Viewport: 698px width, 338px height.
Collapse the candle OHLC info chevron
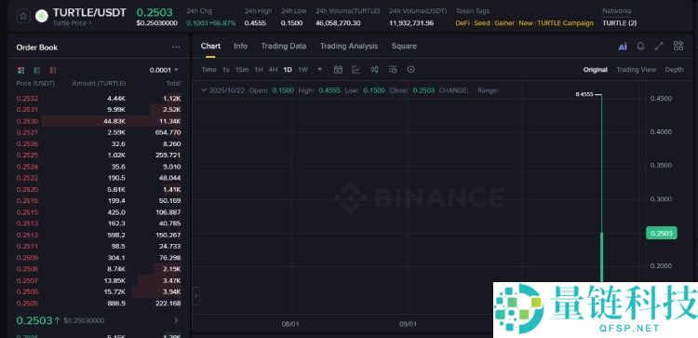click(204, 90)
